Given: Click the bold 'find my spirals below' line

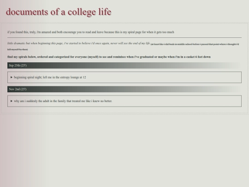Looking at the screenshot, I should point(109,57).
